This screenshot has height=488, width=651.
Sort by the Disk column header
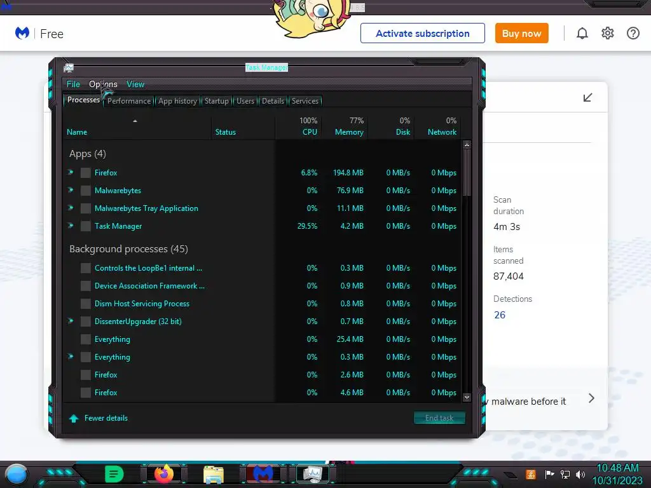coord(391,126)
